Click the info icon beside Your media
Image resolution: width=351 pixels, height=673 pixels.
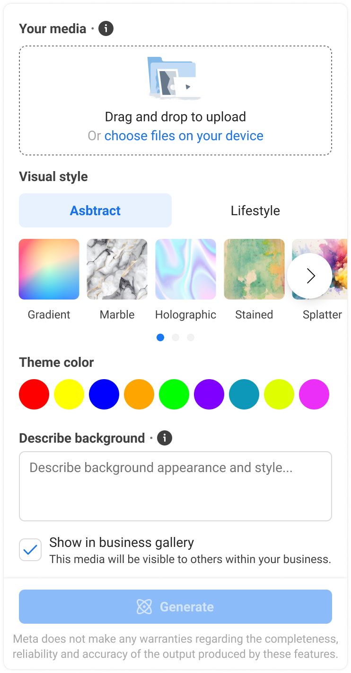[106, 28]
